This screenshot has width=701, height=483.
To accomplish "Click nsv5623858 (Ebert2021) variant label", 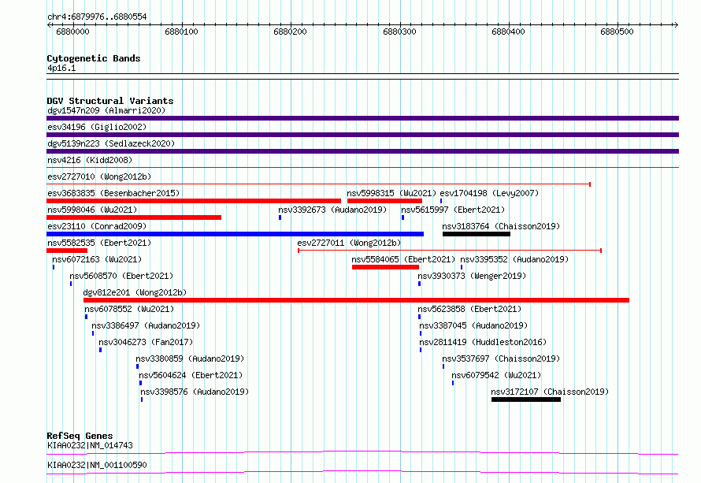I will (x=469, y=309).
